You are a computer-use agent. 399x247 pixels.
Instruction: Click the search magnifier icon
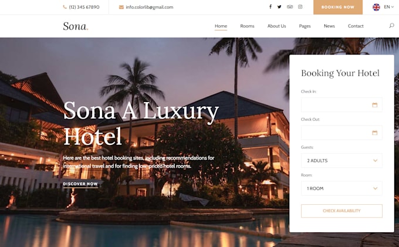(x=391, y=25)
